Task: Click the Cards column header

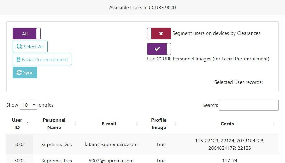Action: pyautogui.click(x=227, y=124)
